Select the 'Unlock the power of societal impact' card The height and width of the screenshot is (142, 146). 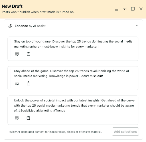[x=73, y=110]
